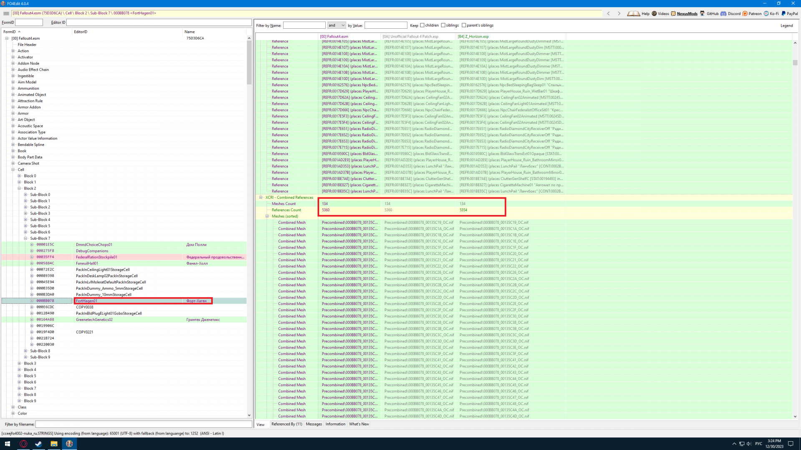Viewport: 801px width, 450px height.
Task: Select the GreenetechGenetics02 cell row
Action: point(94,320)
